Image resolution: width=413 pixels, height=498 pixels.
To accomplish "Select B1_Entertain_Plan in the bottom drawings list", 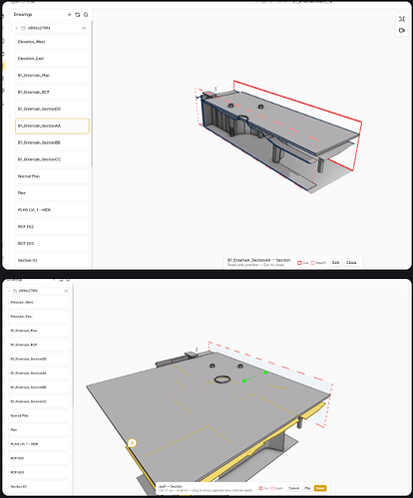I will pyautogui.click(x=39, y=331).
